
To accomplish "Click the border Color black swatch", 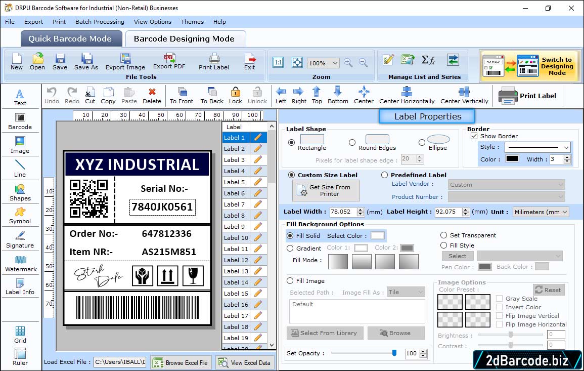I will coord(512,159).
